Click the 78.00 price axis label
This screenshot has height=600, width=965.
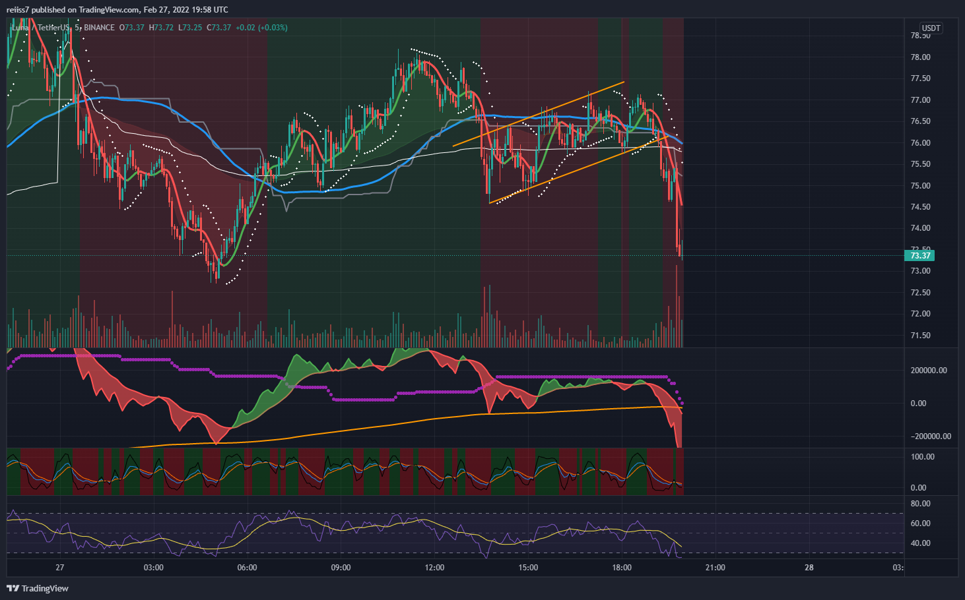(920, 57)
